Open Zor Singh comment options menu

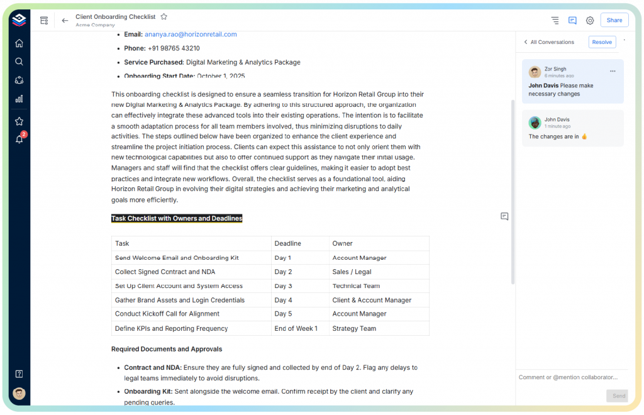613,71
